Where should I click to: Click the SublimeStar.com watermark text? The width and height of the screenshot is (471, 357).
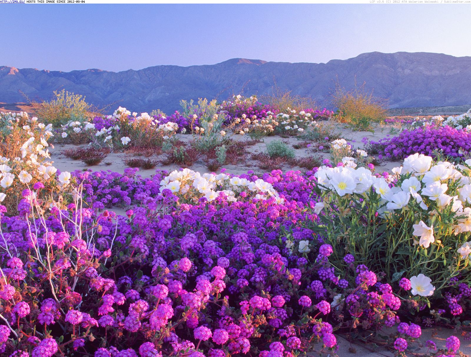coord(457,2)
